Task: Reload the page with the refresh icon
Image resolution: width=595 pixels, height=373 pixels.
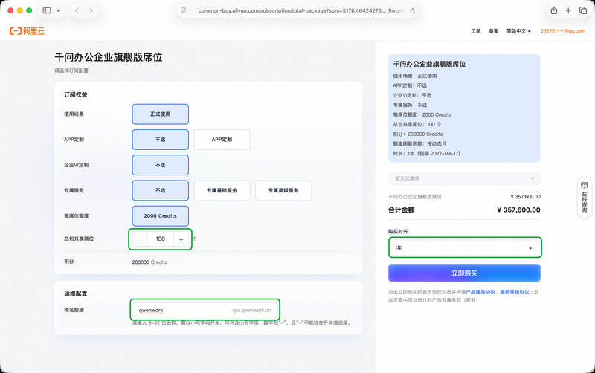Action: [x=412, y=10]
